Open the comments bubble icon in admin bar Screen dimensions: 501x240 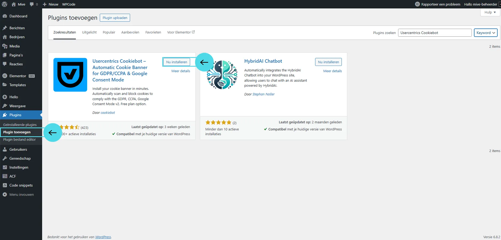click(32, 4)
